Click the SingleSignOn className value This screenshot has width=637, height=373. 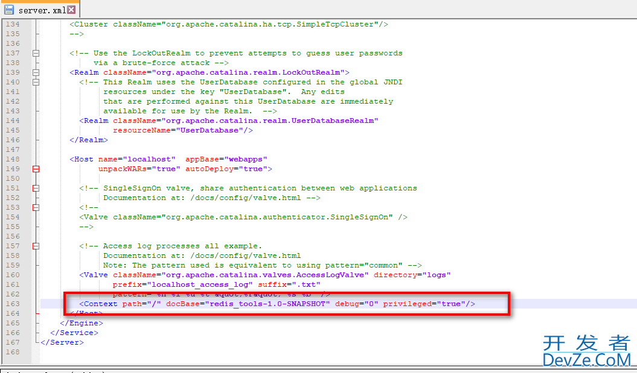click(277, 218)
